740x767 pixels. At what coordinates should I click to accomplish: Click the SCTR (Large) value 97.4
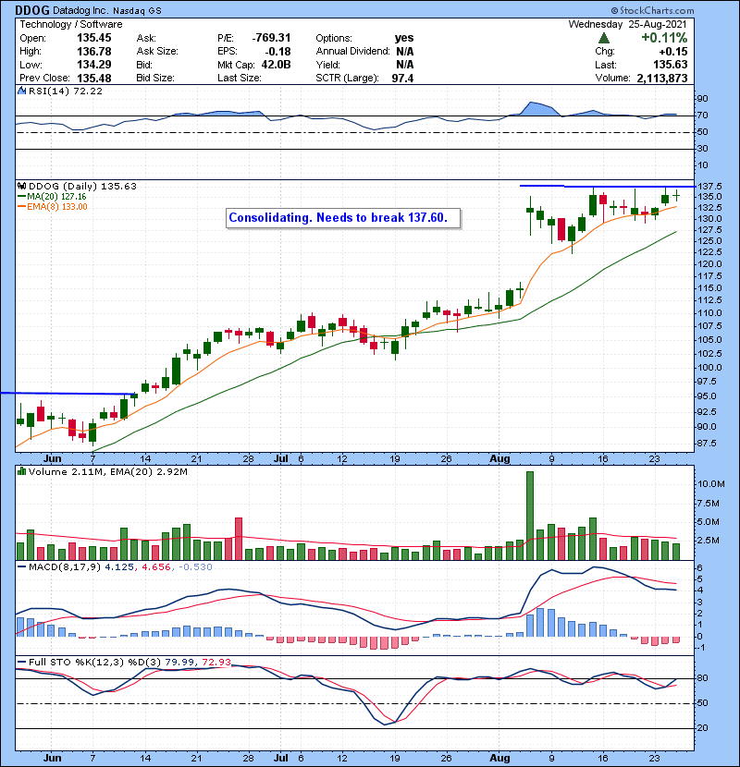pyautogui.click(x=402, y=78)
